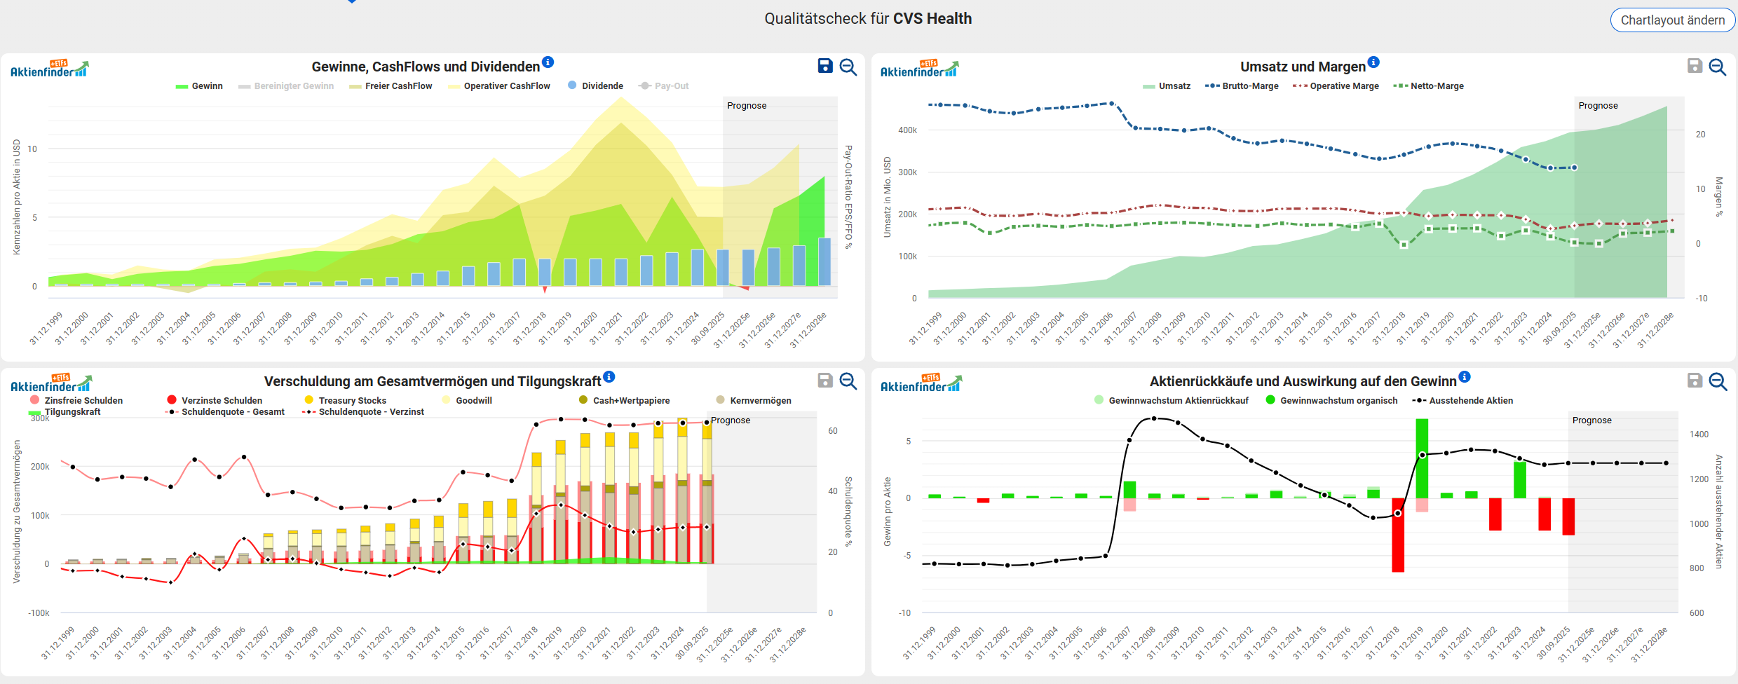Click the Goodwill color legend marker

[x=447, y=400]
